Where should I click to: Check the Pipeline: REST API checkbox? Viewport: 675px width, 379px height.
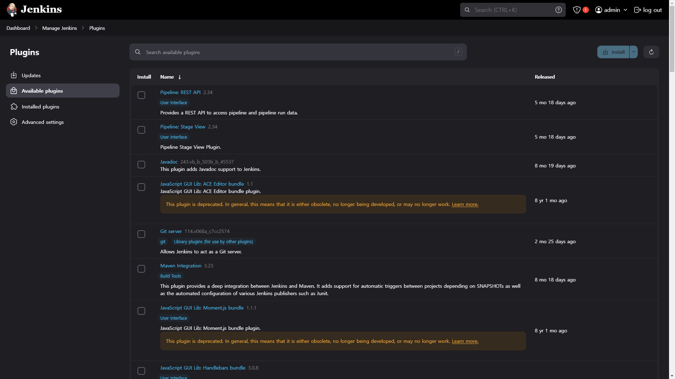141,95
